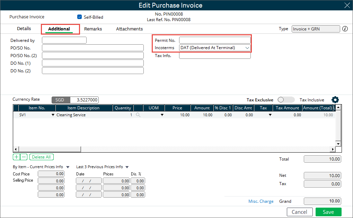353x218 pixels.
Task: Click the Delivered by input field
Action: tap(64, 40)
